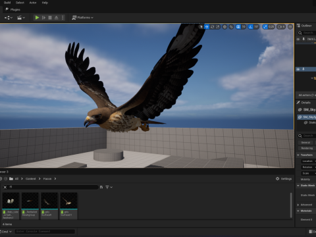Click the Stop simulation square button
316x237 pixels.
(50, 18)
